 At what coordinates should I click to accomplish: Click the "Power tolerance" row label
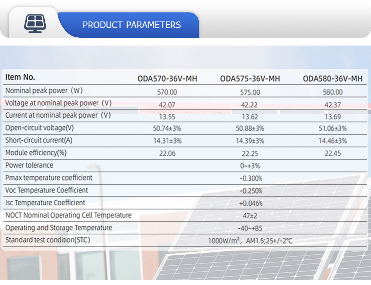tap(29, 165)
